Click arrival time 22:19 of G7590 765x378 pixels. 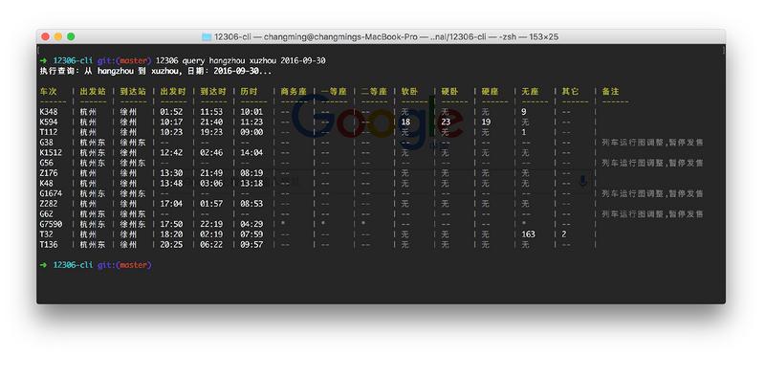click(x=211, y=224)
